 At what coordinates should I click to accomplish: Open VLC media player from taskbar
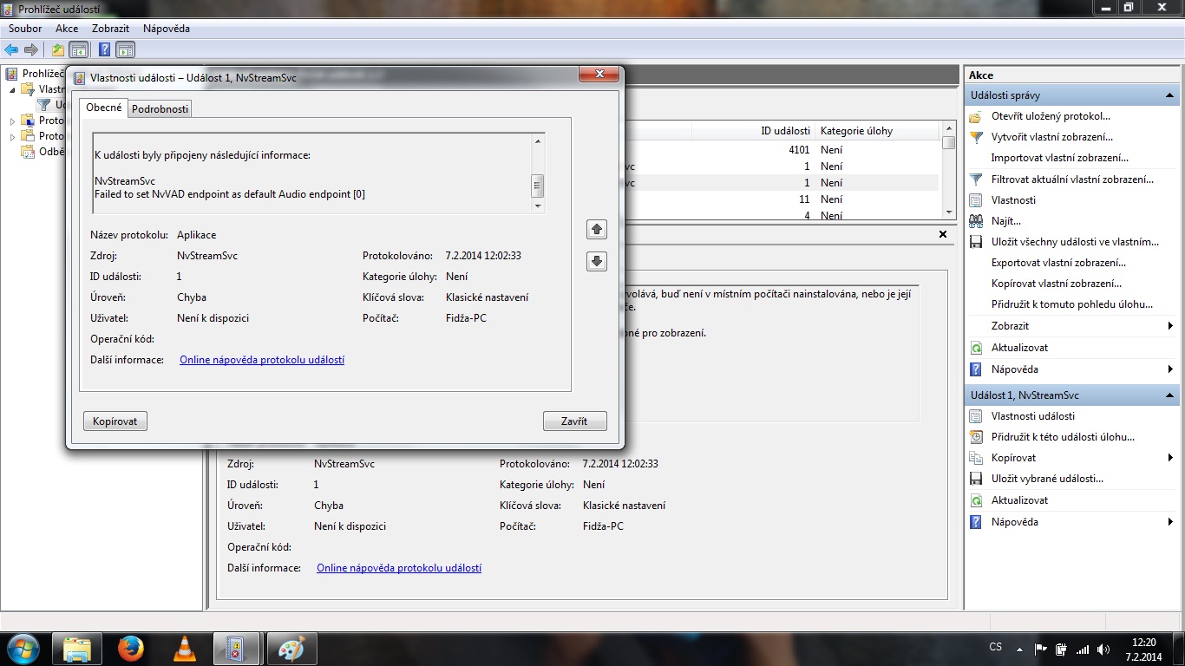184,649
